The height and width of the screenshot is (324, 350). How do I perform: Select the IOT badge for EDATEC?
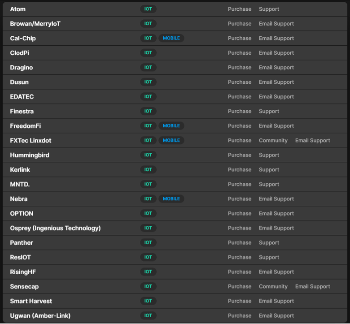click(148, 97)
